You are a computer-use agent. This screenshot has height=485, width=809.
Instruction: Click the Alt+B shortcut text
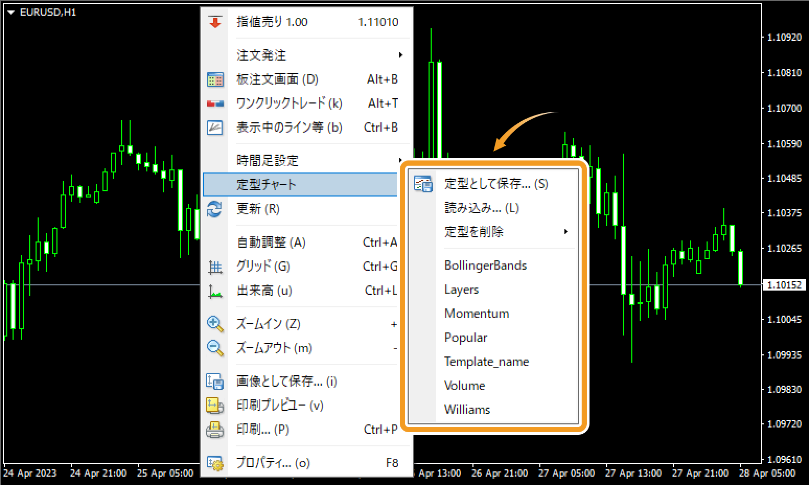pos(383,79)
